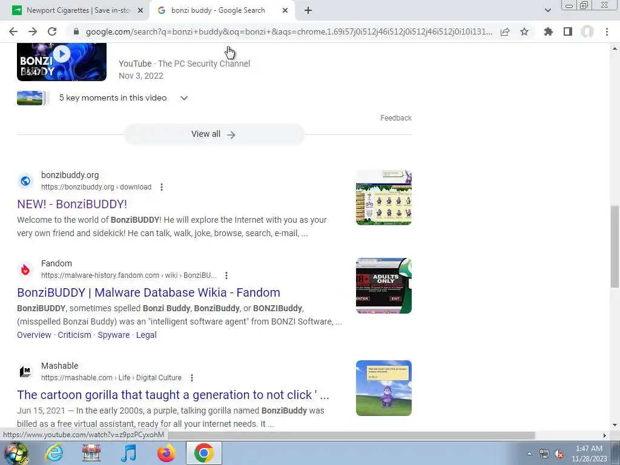Launch Internet Explorer from the taskbar
Image resolution: width=620 pixels, height=465 pixels.
(x=54, y=453)
